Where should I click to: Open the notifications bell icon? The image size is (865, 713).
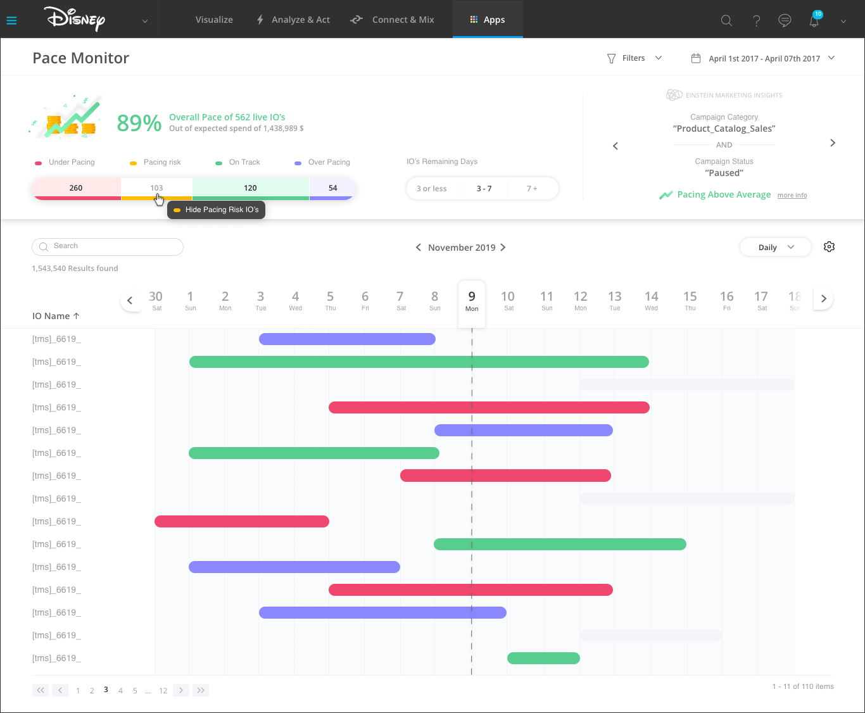point(814,20)
